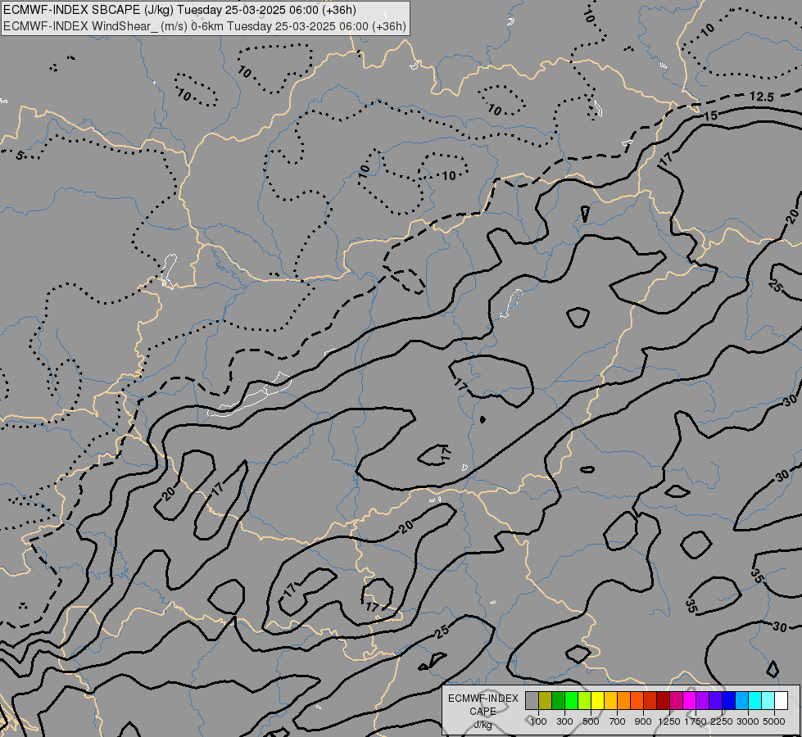Image resolution: width=802 pixels, height=737 pixels.
Task: Click the pale cyan swatch before 5000
Action: click(768, 701)
